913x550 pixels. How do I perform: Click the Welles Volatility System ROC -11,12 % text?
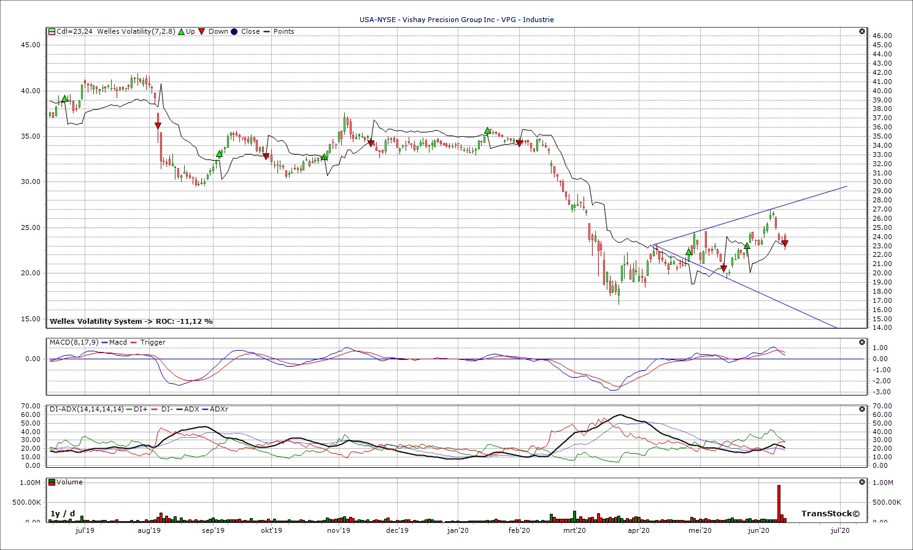pos(131,321)
